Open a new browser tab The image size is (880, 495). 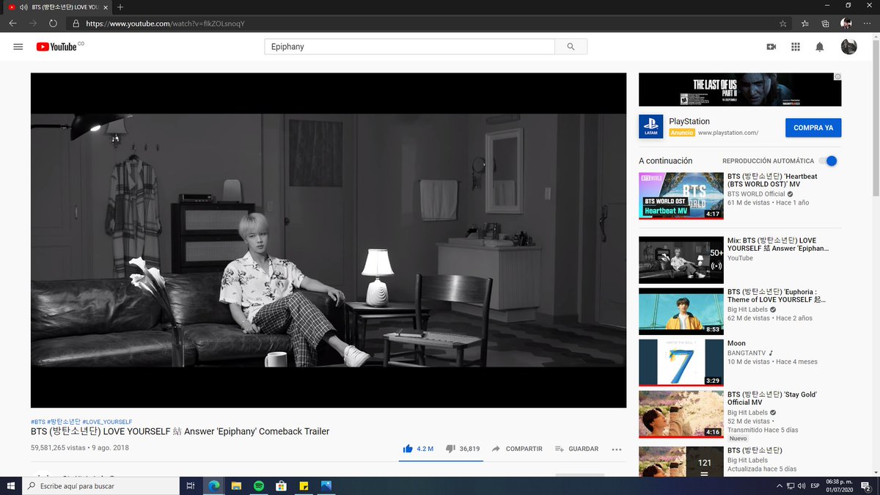[120, 7]
